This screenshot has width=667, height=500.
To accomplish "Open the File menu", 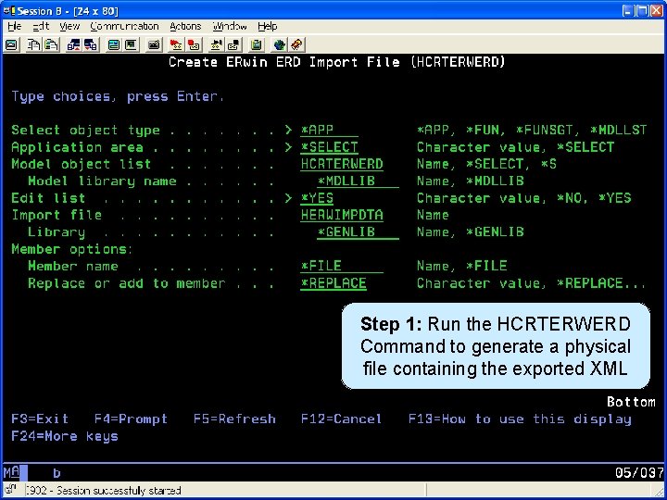I will (x=14, y=26).
